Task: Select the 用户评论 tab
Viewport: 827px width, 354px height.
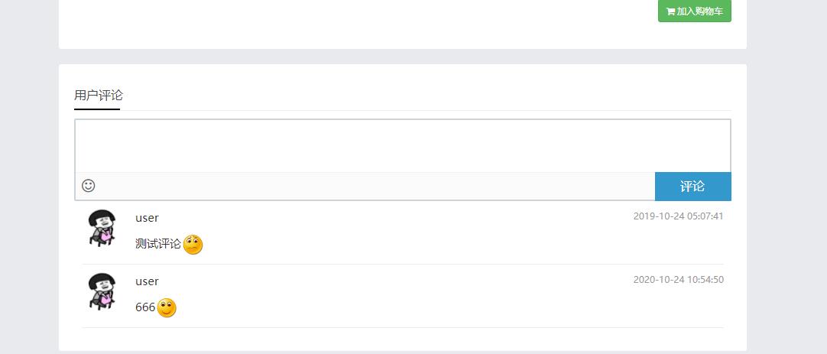Action: (x=98, y=96)
